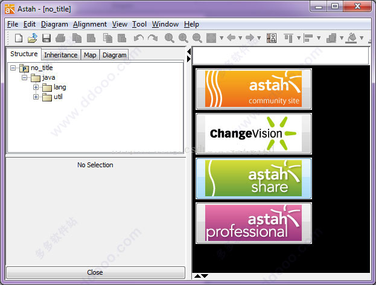Click the paint bucket fill color icon
The height and width of the screenshot is (285, 376).
coord(351,38)
